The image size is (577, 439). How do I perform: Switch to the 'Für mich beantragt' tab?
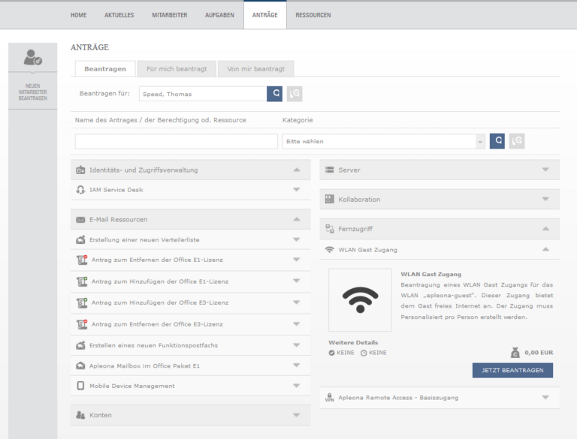coord(177,69)
